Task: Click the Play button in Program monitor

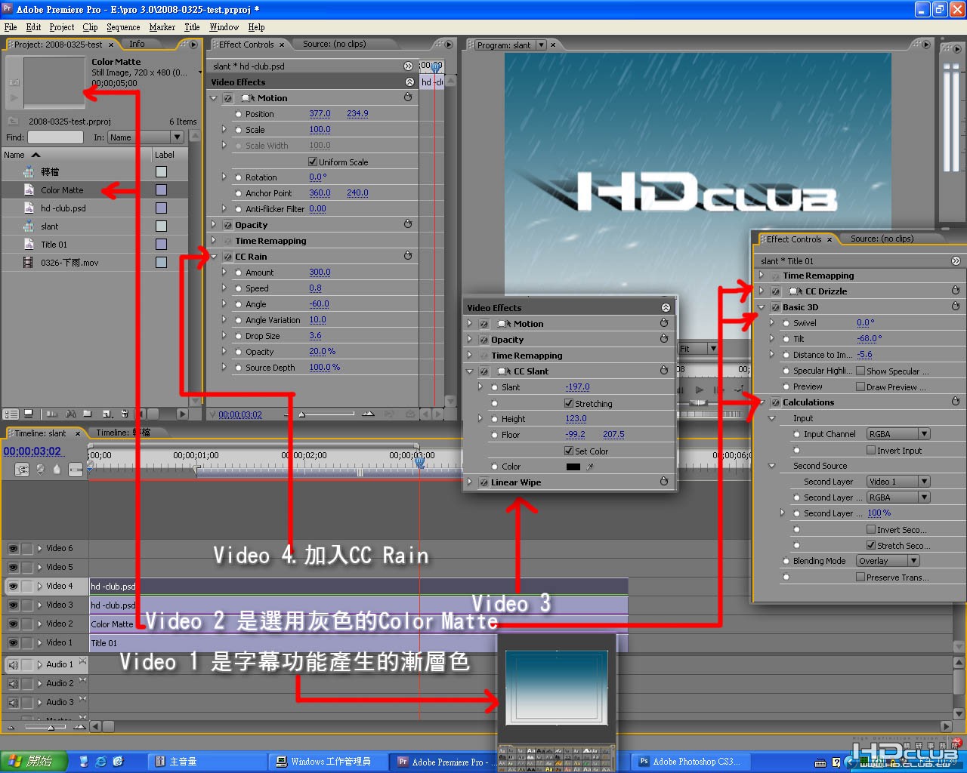Action: [x=700, y=390]
